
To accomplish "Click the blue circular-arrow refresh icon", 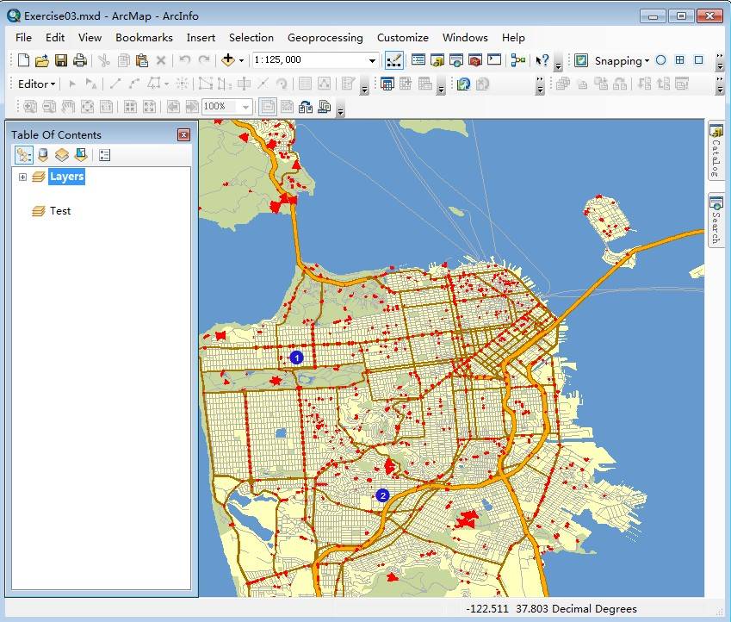I will (463, 84).
